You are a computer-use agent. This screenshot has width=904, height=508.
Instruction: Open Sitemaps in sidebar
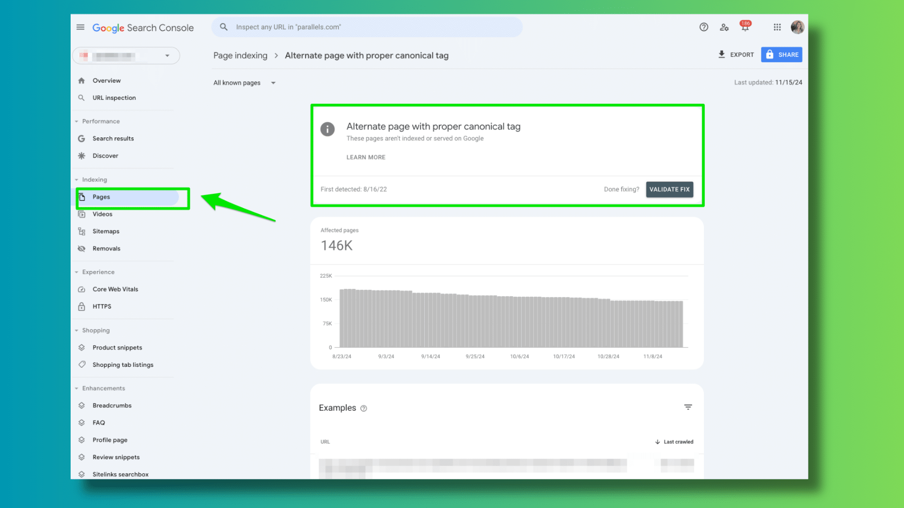pyautogui.click(x=106, y=231)
